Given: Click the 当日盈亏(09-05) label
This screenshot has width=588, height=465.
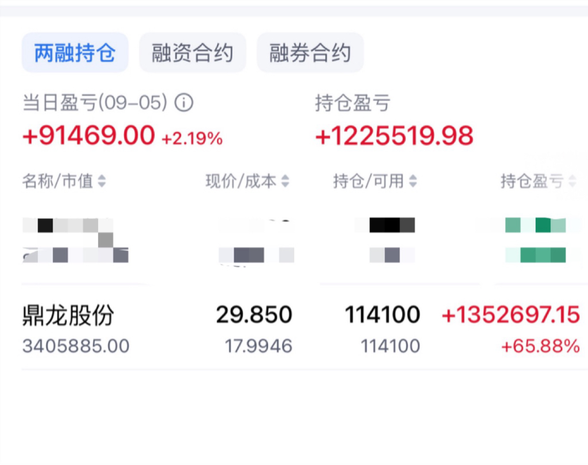Looking at the screenshot, I should pos(95,103).
